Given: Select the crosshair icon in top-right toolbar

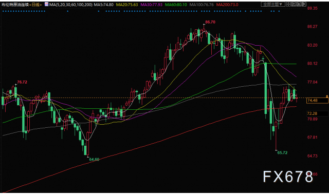Looking at the screenshot, I should 288,4.
